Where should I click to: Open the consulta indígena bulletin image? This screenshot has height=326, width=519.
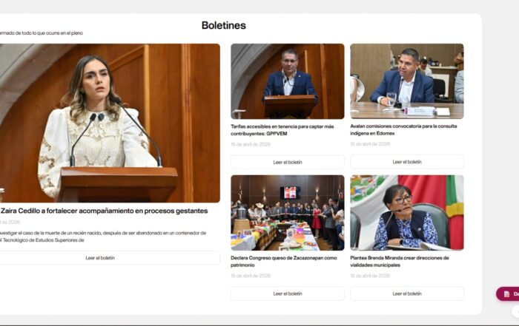407,81
